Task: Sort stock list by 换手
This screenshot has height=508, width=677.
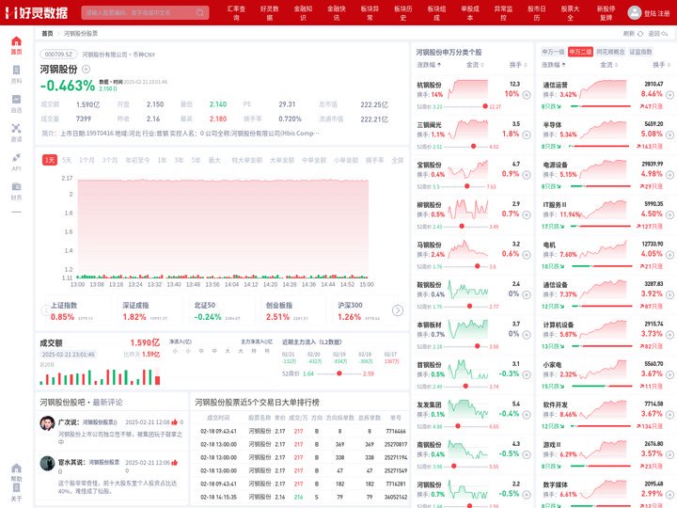Action: (x=518, y=65)
